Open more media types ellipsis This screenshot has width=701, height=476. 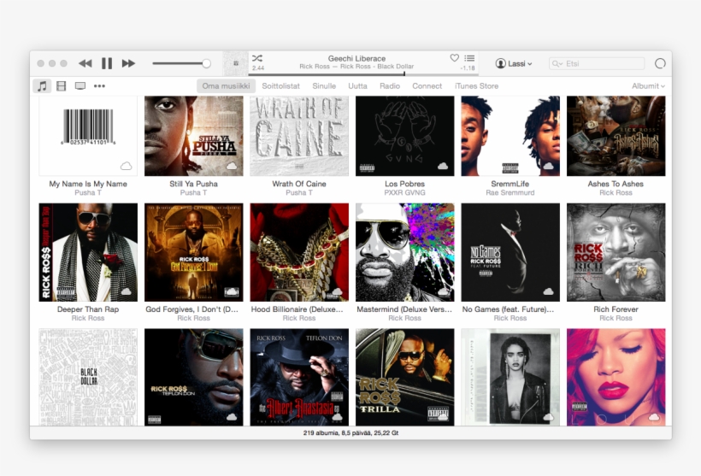point(99,85)
